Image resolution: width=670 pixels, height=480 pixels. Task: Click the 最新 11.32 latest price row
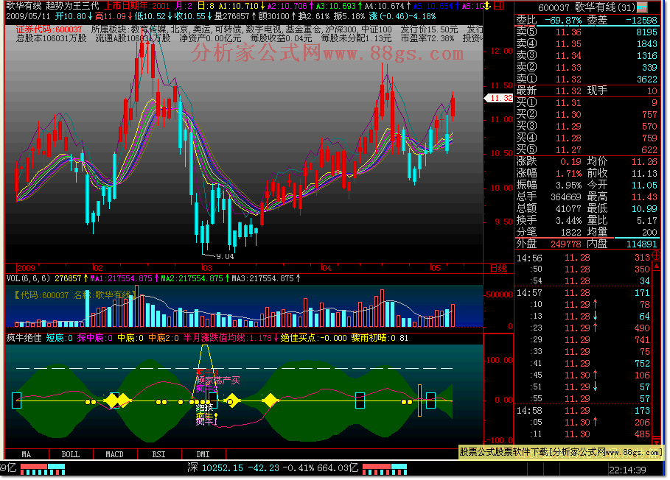tap(587, 91)
